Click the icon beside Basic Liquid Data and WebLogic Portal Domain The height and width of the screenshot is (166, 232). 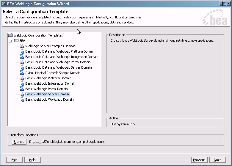pyautogui.click(x=22, y=62)
